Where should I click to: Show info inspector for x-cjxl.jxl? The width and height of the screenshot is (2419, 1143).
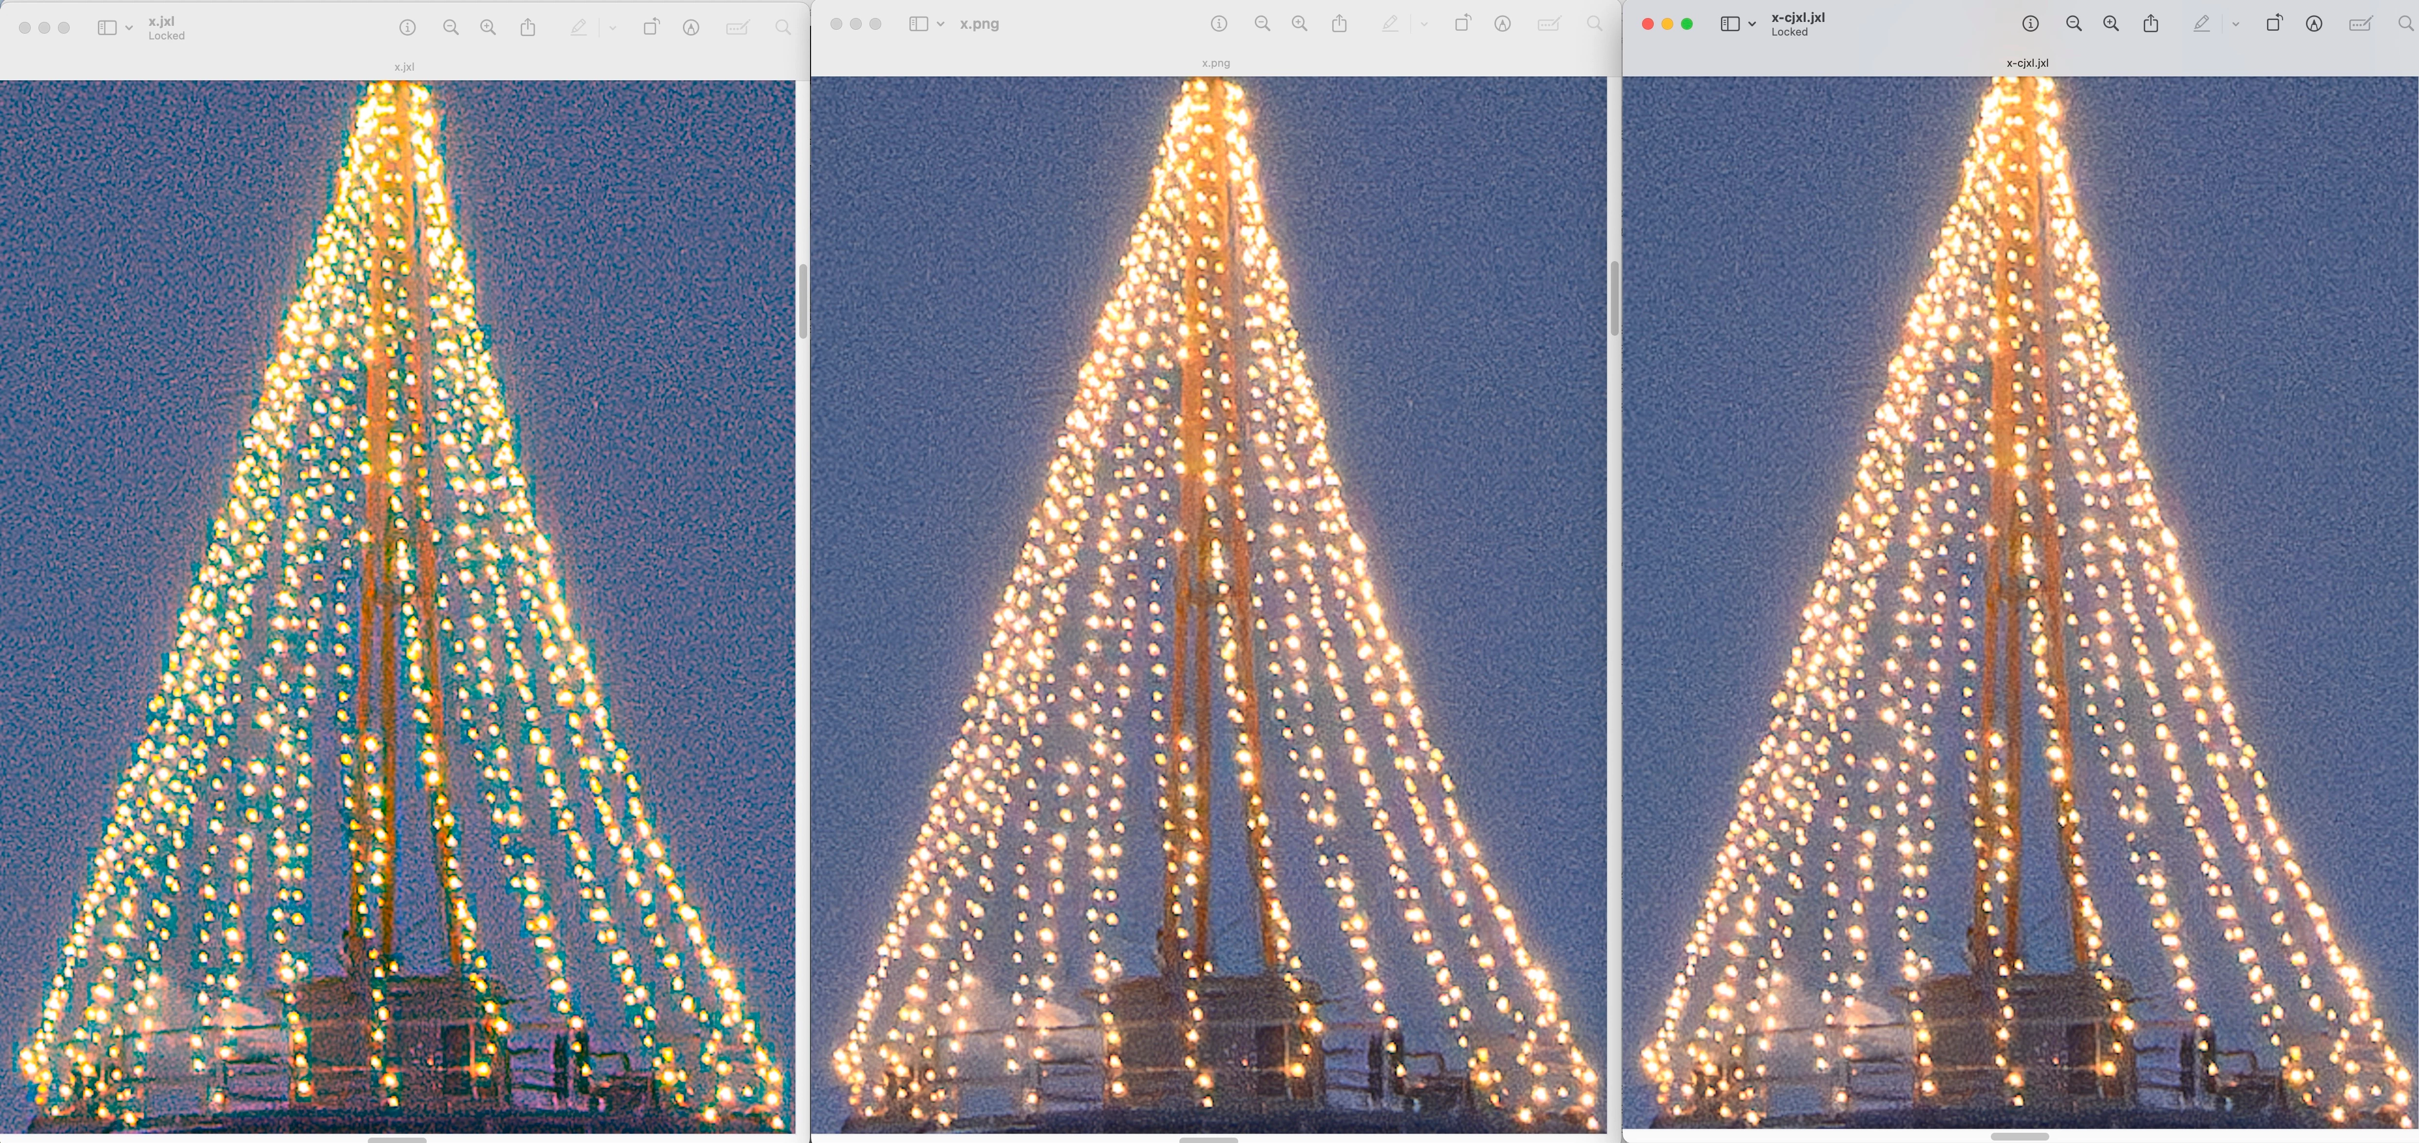coord(2030,24)
